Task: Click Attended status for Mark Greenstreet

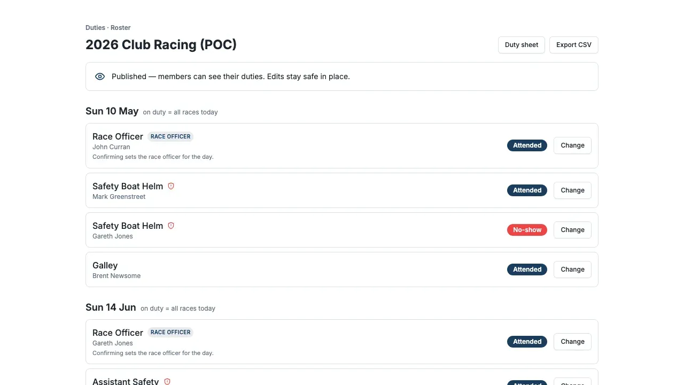Action: [527, 190]
